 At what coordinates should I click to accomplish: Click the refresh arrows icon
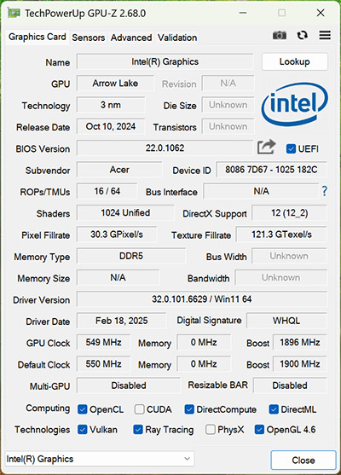point(302,36)
